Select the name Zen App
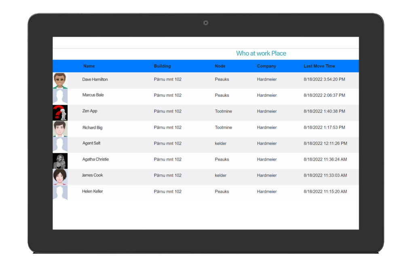This screenshot has width=414, height=268. click(90, 111)
